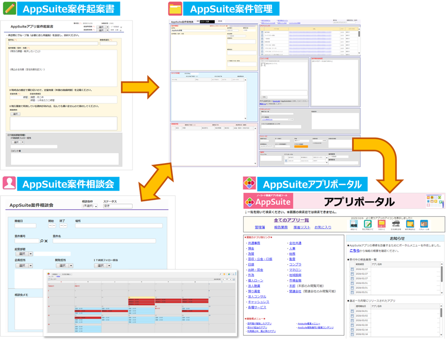The width and height of the screenshot is (446, 340).
Task: Click the こちら link in the お知らせ panel
Action: point(354,251)
